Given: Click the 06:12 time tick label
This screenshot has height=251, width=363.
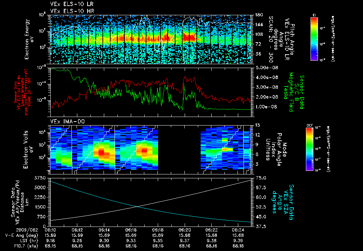Looking at the screenshot, I should [77, 230].
